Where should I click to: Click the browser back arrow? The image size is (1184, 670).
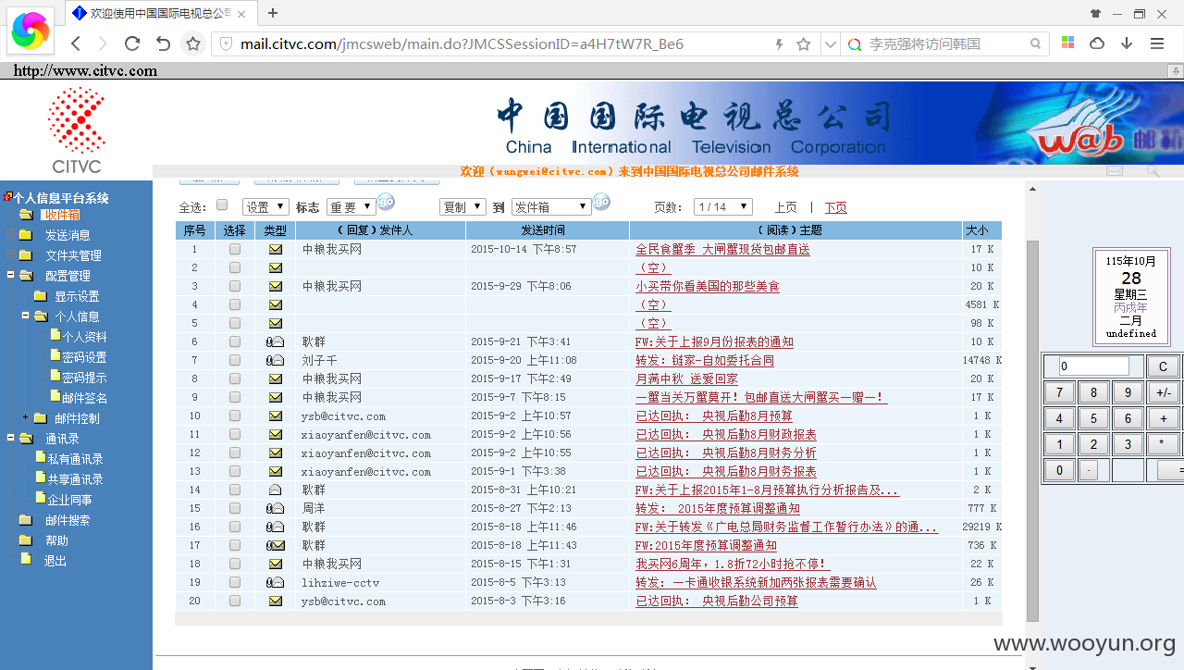point(76,43)
